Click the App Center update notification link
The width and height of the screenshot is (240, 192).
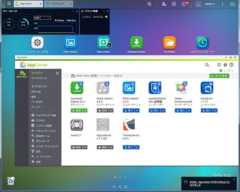point(210,184)
